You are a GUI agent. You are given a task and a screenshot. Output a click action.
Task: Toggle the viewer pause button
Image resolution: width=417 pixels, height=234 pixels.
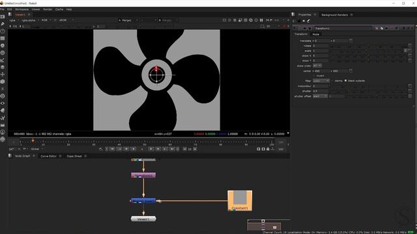pos(261,20)
